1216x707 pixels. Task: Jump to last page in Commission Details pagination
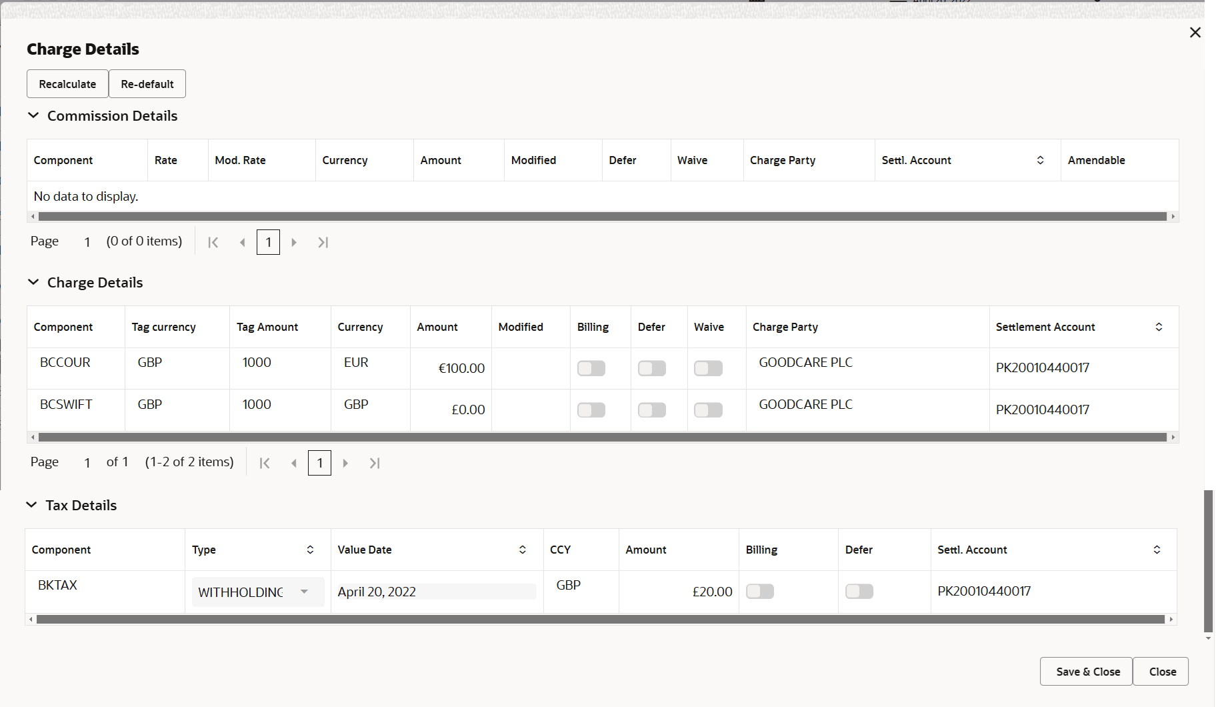(323, 241)
